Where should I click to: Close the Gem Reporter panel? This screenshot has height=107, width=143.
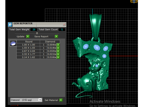(64, 24)
